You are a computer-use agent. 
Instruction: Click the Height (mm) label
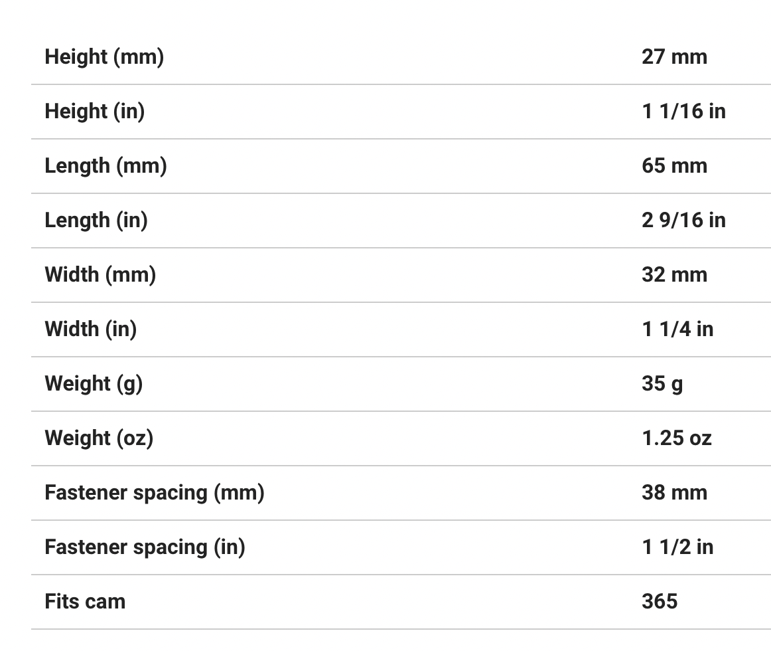pos(104,57)
